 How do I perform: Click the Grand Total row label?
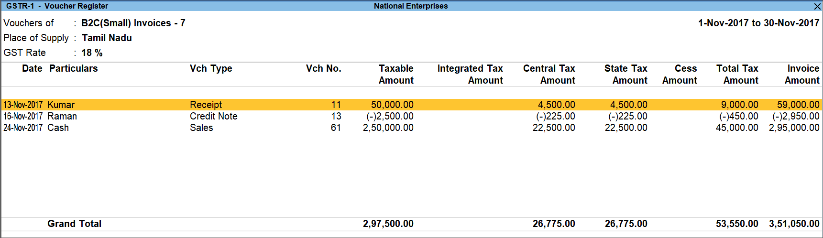tap(74, 224)
